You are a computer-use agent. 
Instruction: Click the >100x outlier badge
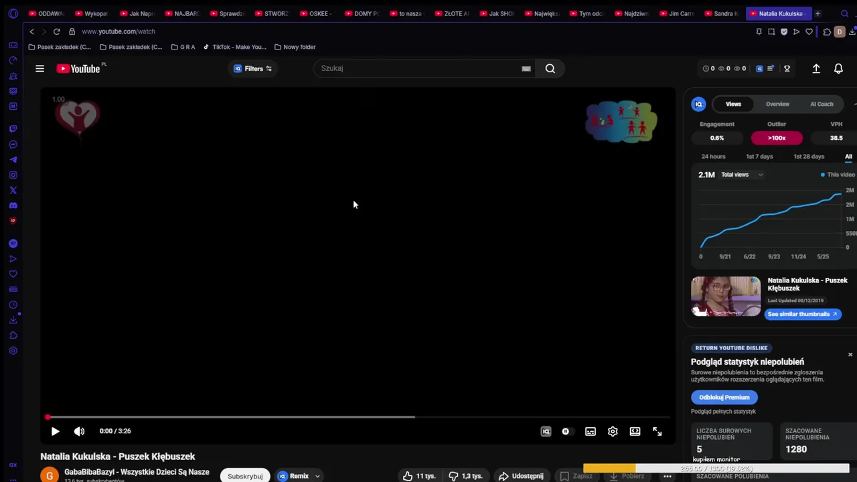(777, 138)
